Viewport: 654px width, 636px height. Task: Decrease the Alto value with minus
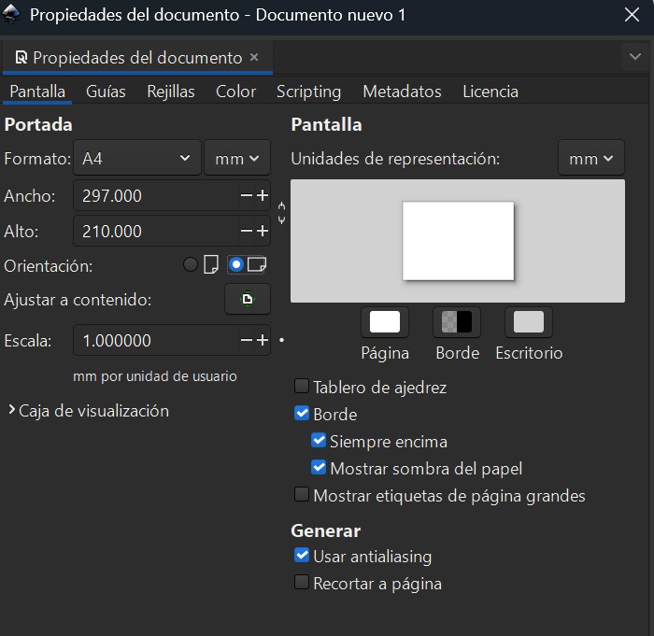pos(247,231)
